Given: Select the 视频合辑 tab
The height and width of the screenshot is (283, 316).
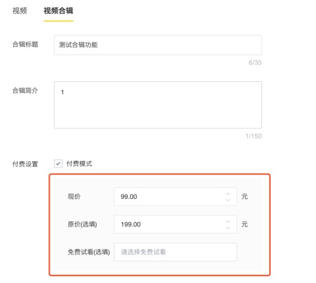Looking at the screenshot, I should [x=58, y=11].
